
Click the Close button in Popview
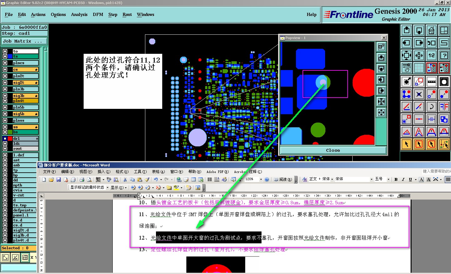333,150
